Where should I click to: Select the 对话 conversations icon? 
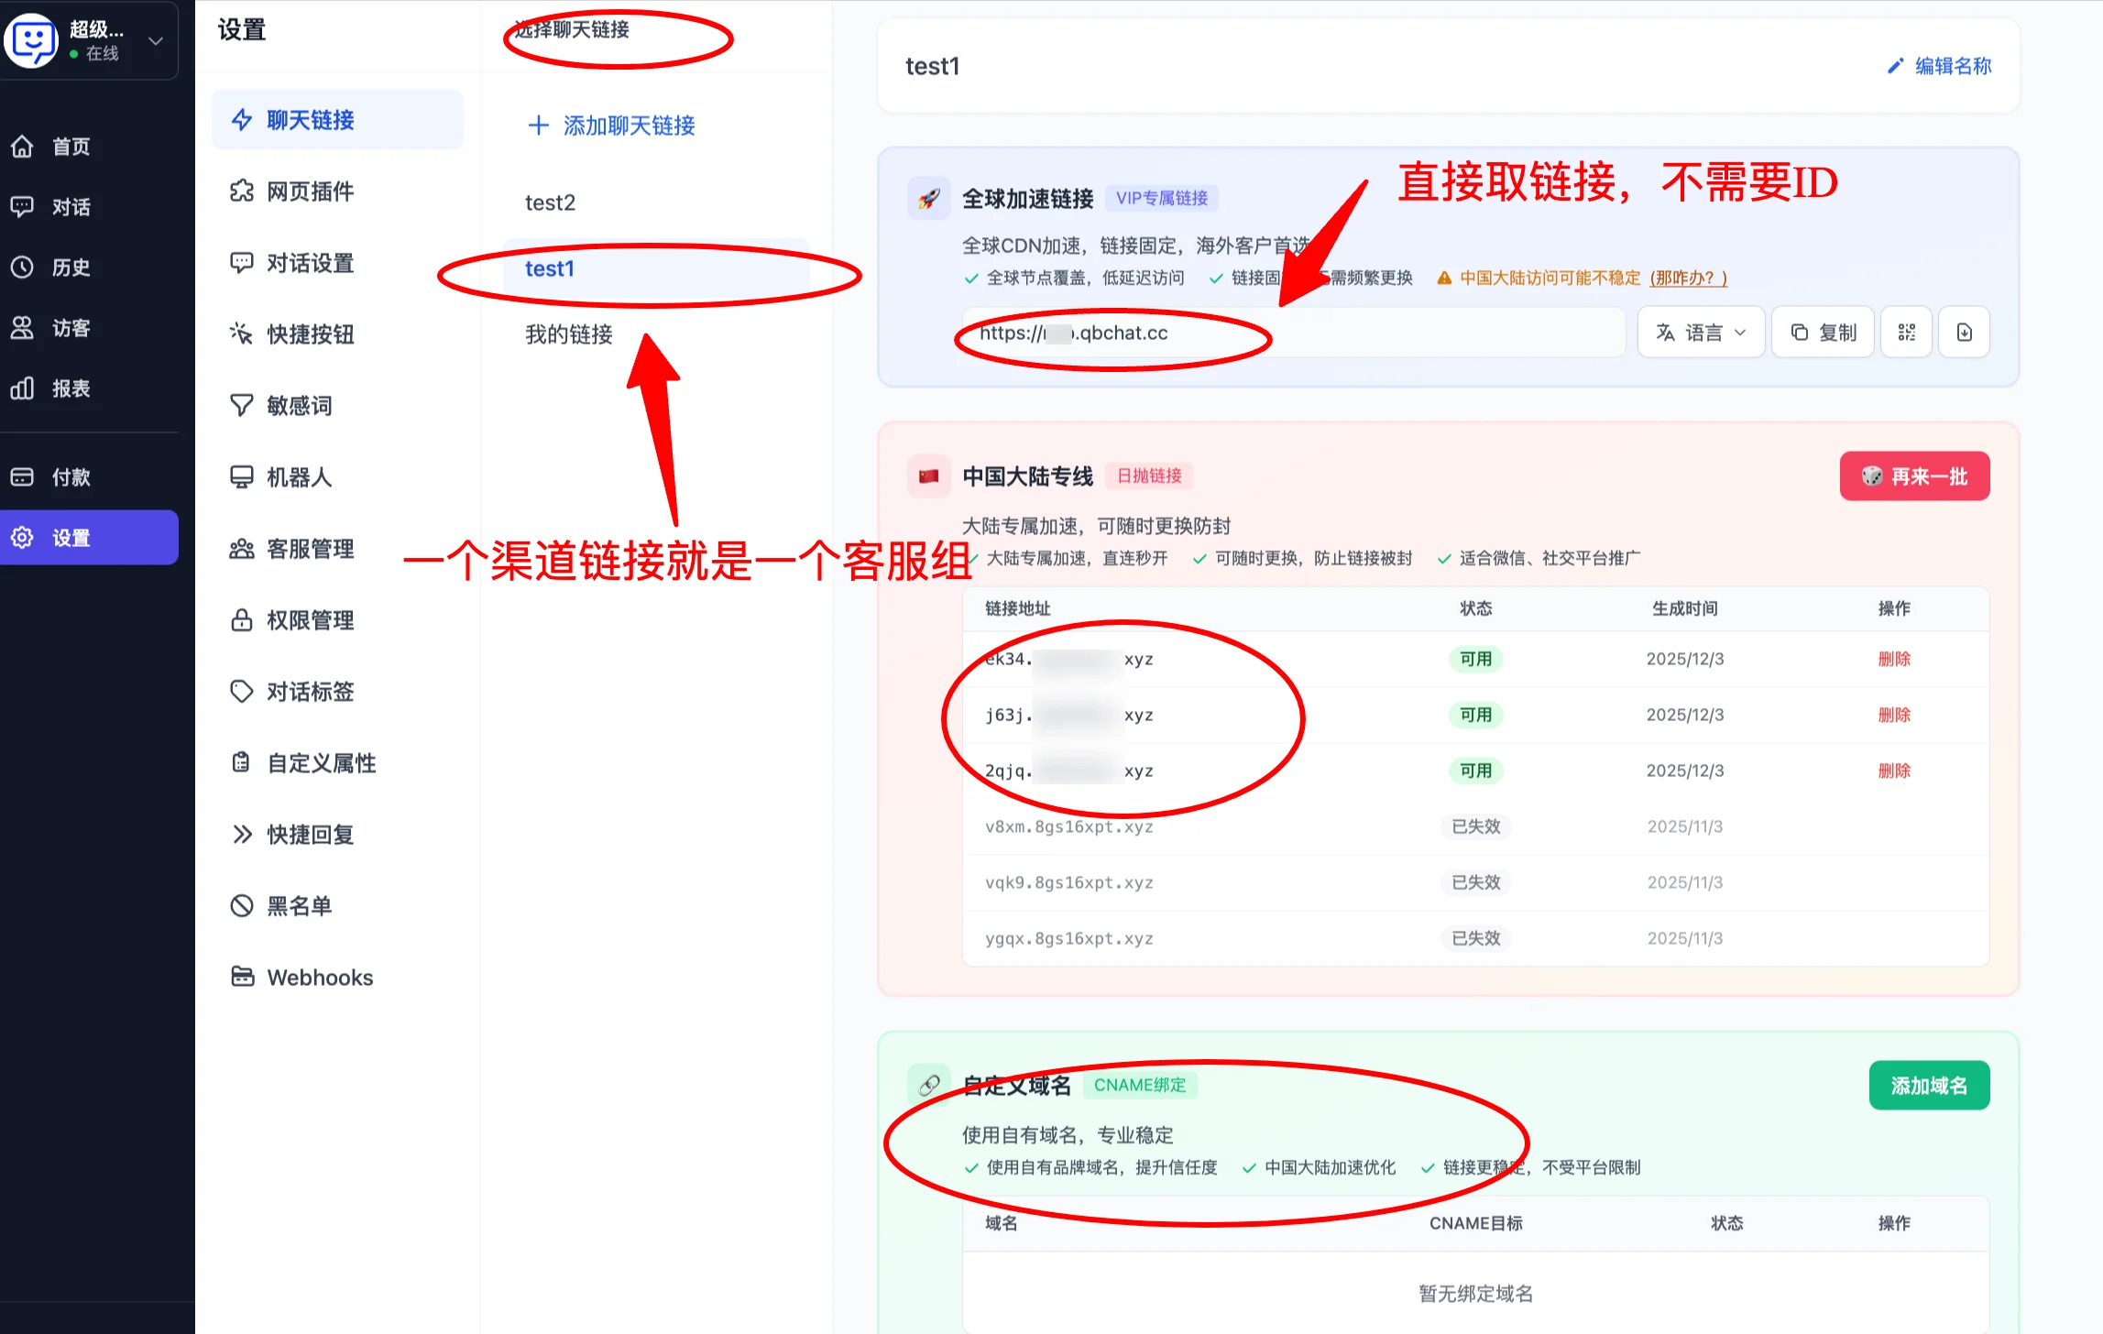click(x=23, y=207)
